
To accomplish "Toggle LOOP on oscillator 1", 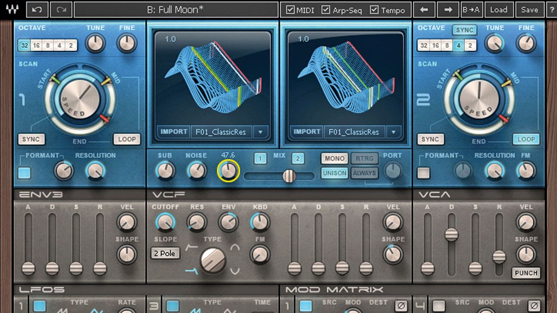I will pyautogui.click(x=127, y=139).
